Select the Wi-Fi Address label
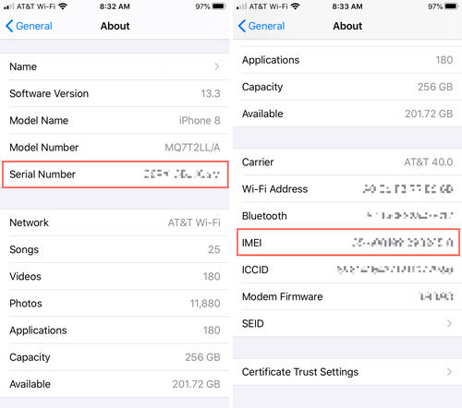462x408 pixels. coord(274,189)
